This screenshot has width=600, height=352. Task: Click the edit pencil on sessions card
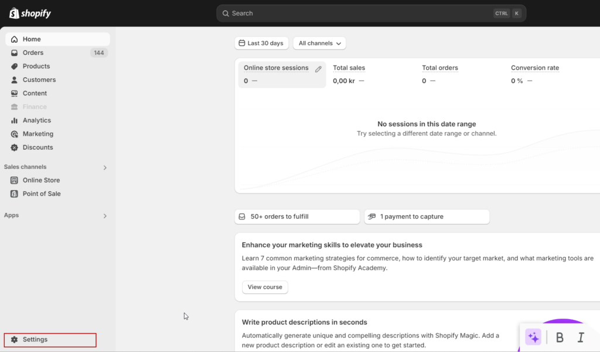[x=318, y=69]
